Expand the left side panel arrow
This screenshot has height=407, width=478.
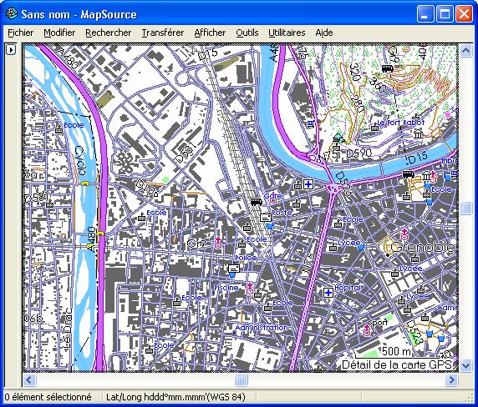pos(11,49)
